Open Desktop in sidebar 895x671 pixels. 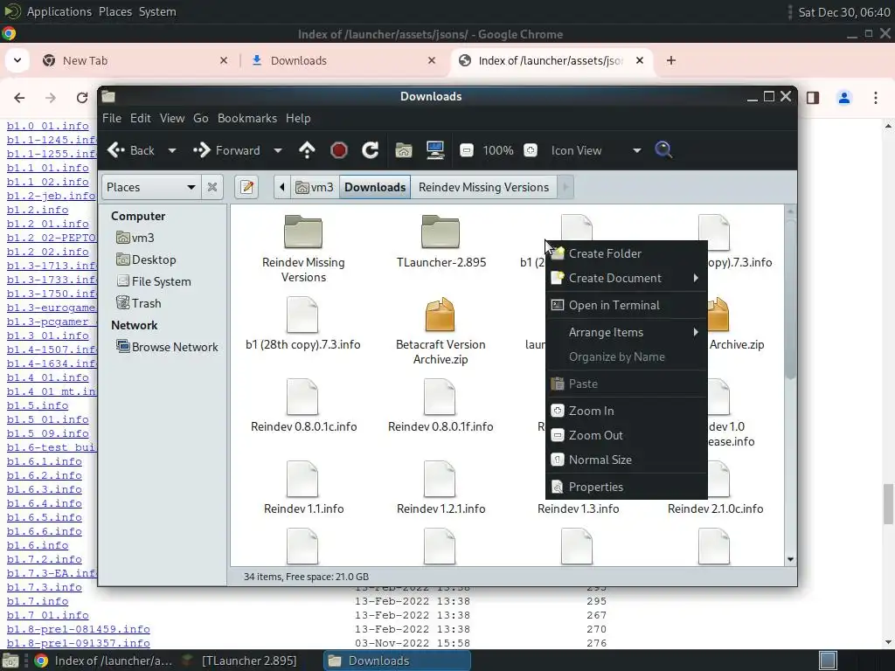point(146,259)
